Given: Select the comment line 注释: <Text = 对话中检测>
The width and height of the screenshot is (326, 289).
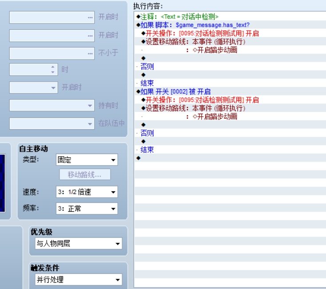Looking at the screenshot, I should coord(230,16).
